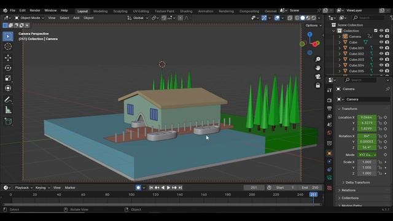The width and height of the screenshot is (393, 221).
Task: Select the Transform tool
Action: (x=8, y=88)
